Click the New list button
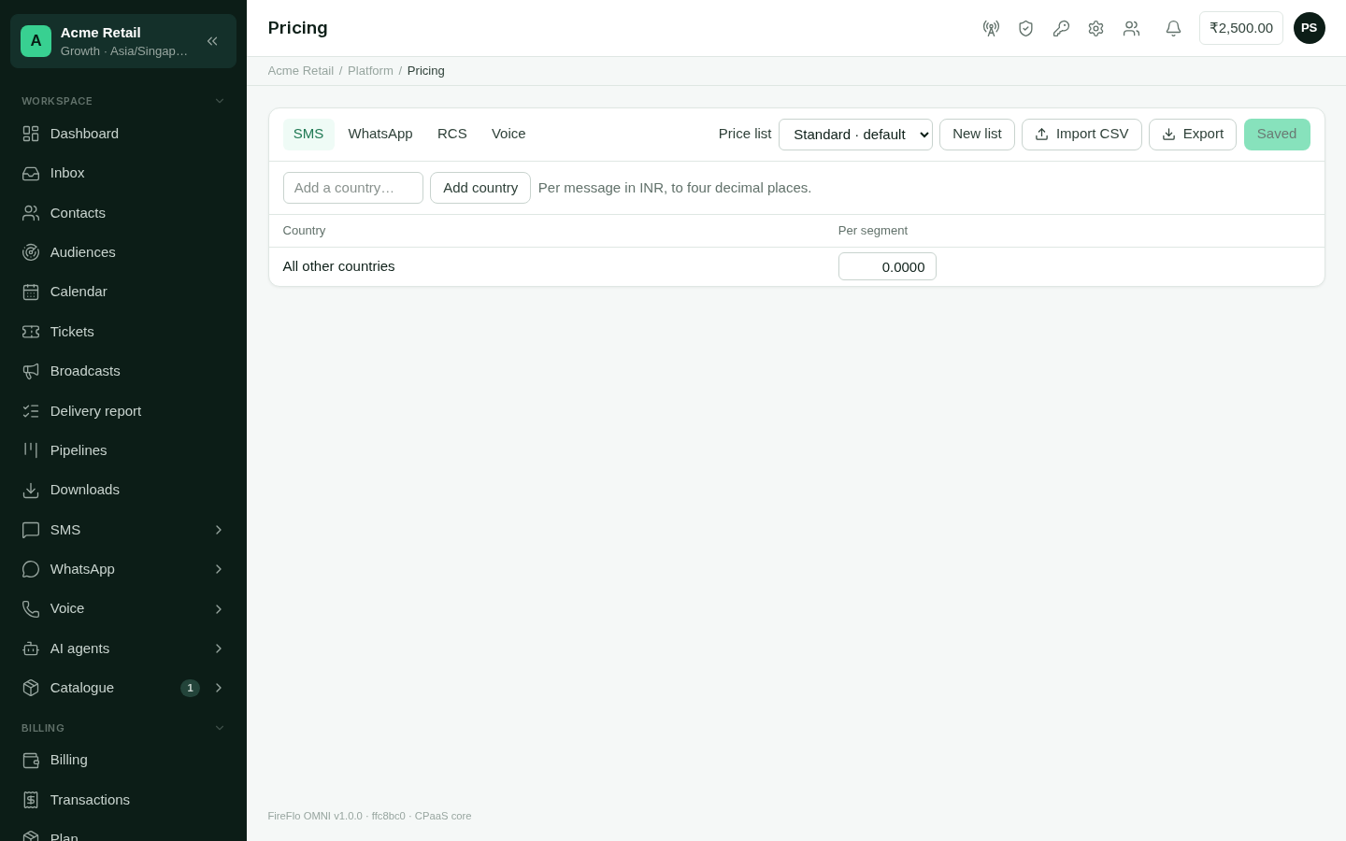Image resolution: width=1346 pixels, height=841 pixels. click(977, 135)
